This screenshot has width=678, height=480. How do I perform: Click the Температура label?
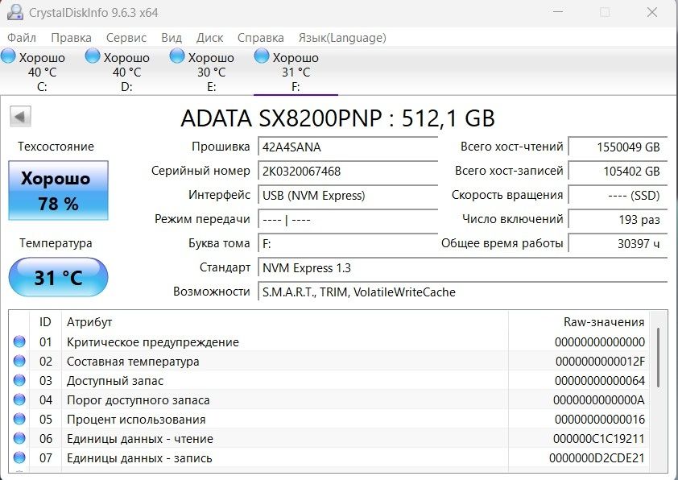(x=56, y=243)
